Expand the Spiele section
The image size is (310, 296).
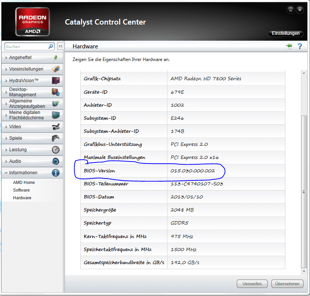(32, 138)
